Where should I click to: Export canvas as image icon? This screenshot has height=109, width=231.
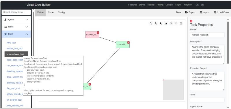181,23
